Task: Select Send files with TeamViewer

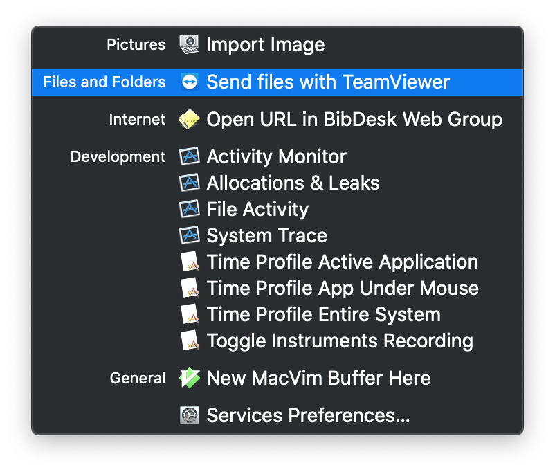Action: coord(328,82)
